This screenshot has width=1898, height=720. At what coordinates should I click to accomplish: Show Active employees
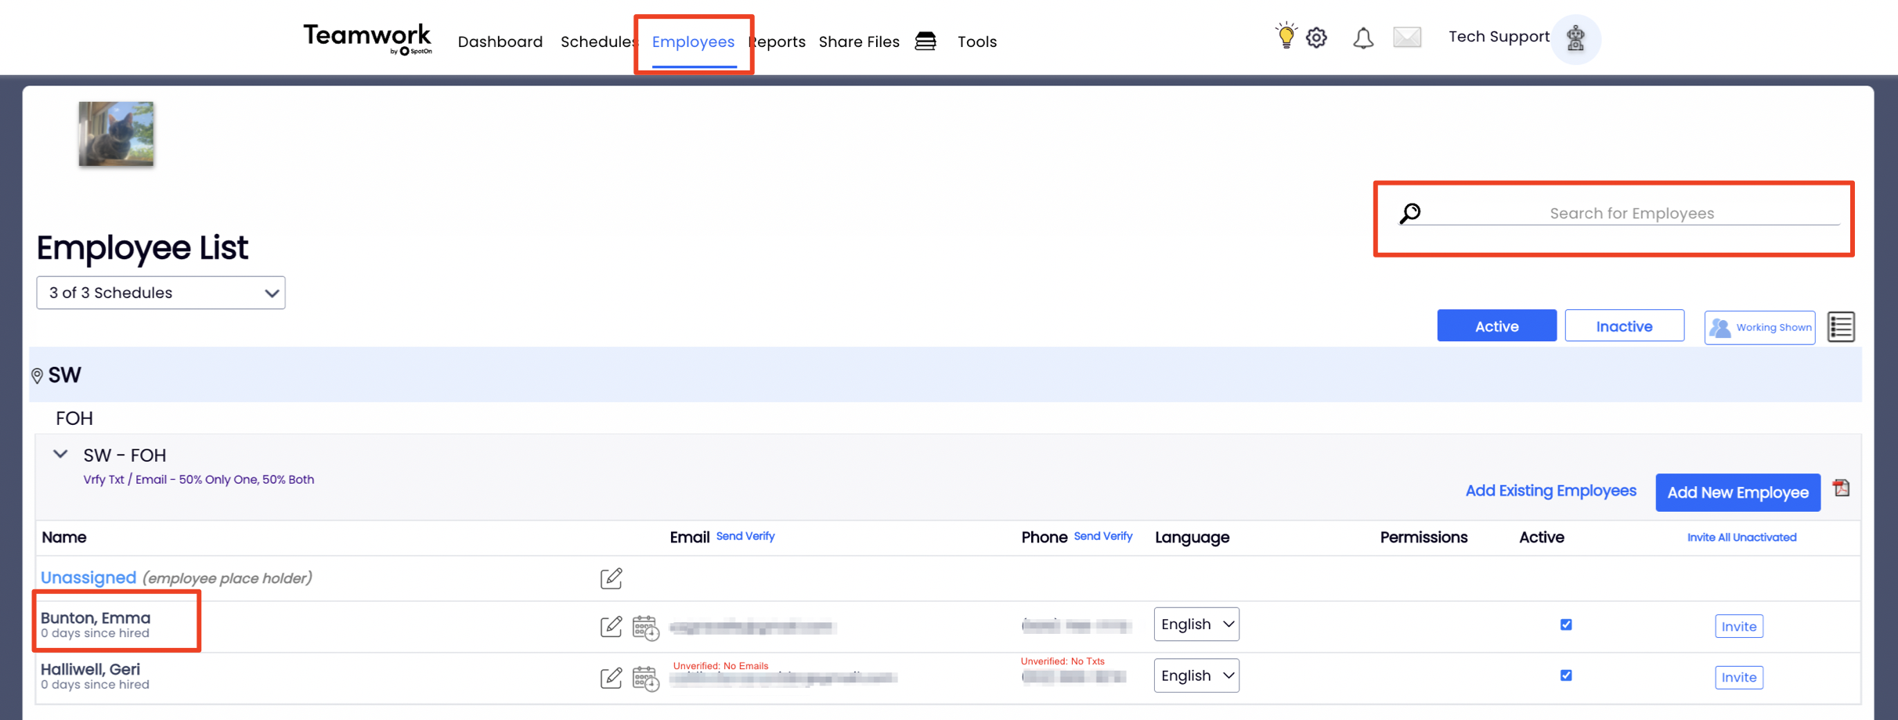[x=1496, y=326]
